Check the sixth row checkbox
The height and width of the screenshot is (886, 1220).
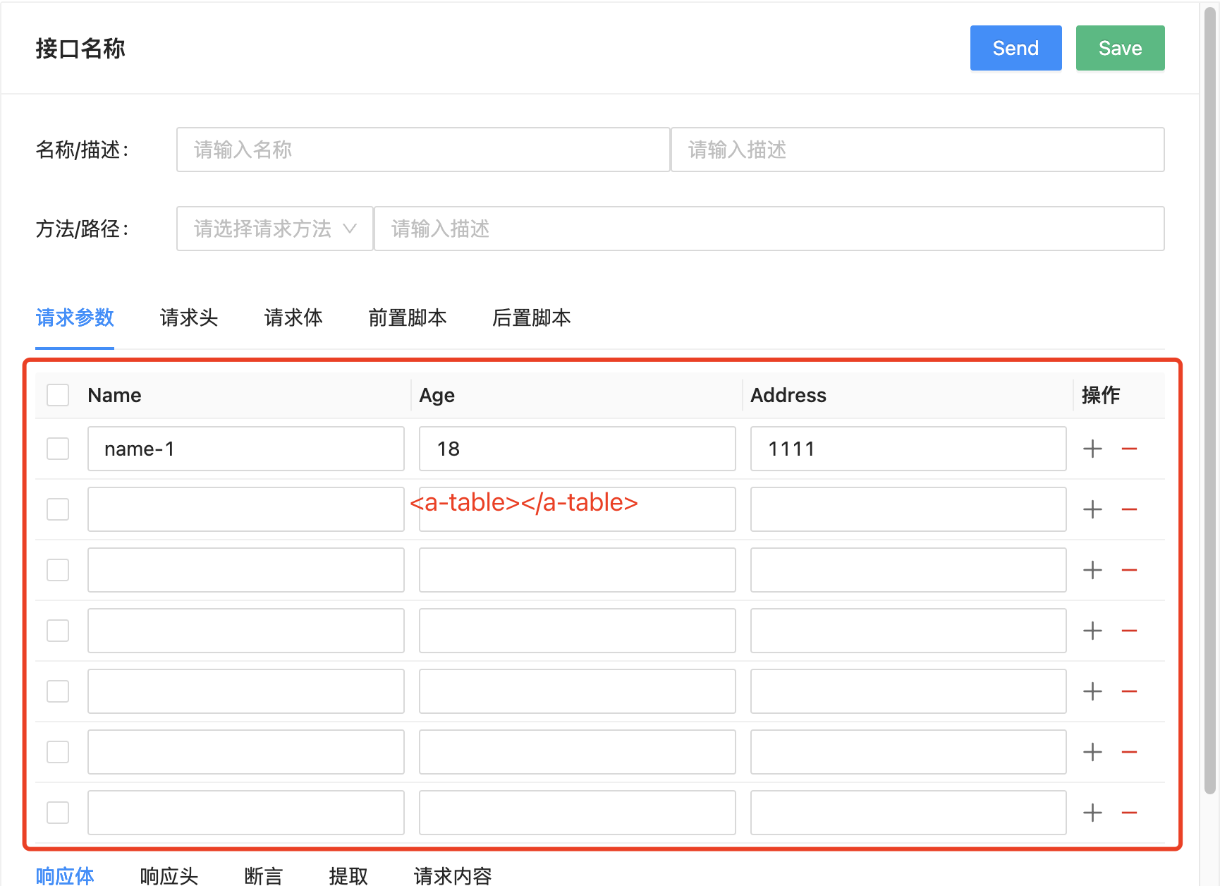coord(58,752)
